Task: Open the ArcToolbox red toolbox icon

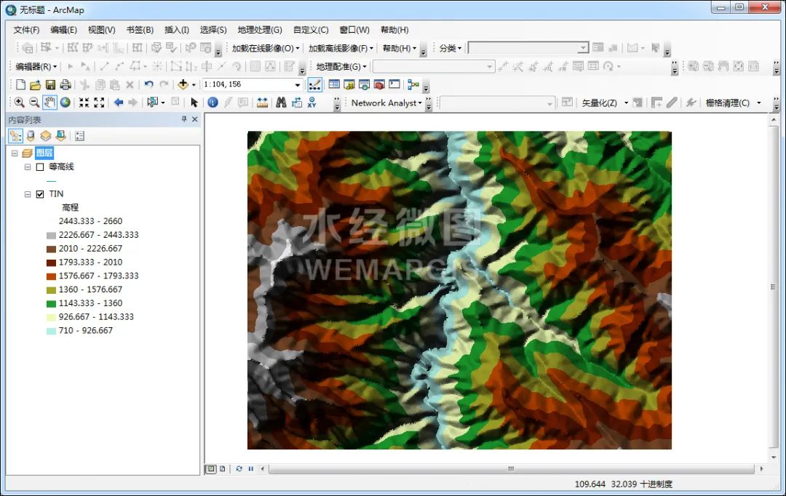Action: pyautogui.click(x=379, y=84)
